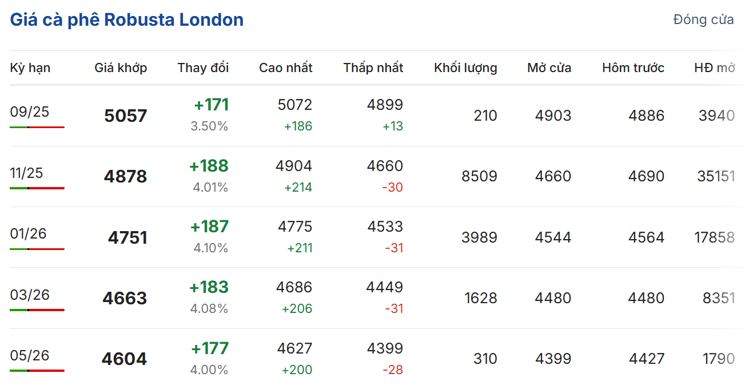Click the range bar under 03/26
This screenshot has width=749, height=389.
coord(37,310)
